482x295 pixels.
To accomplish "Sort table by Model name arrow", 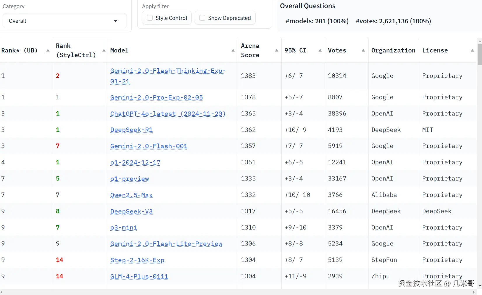I will (233, 50).
